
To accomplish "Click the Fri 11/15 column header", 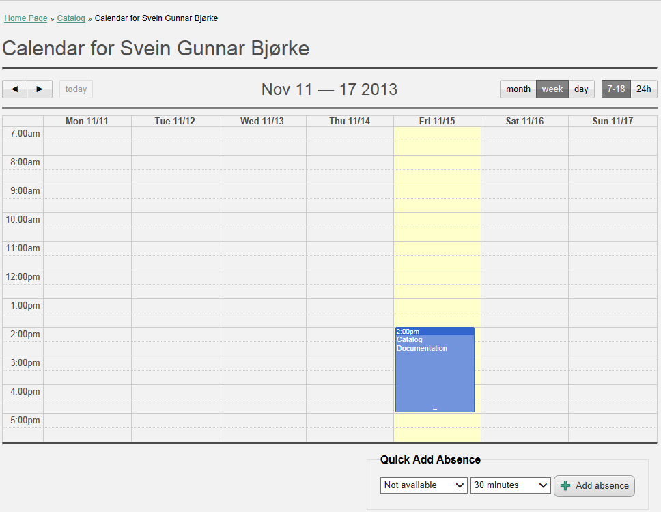I will [x=437, y=122].
